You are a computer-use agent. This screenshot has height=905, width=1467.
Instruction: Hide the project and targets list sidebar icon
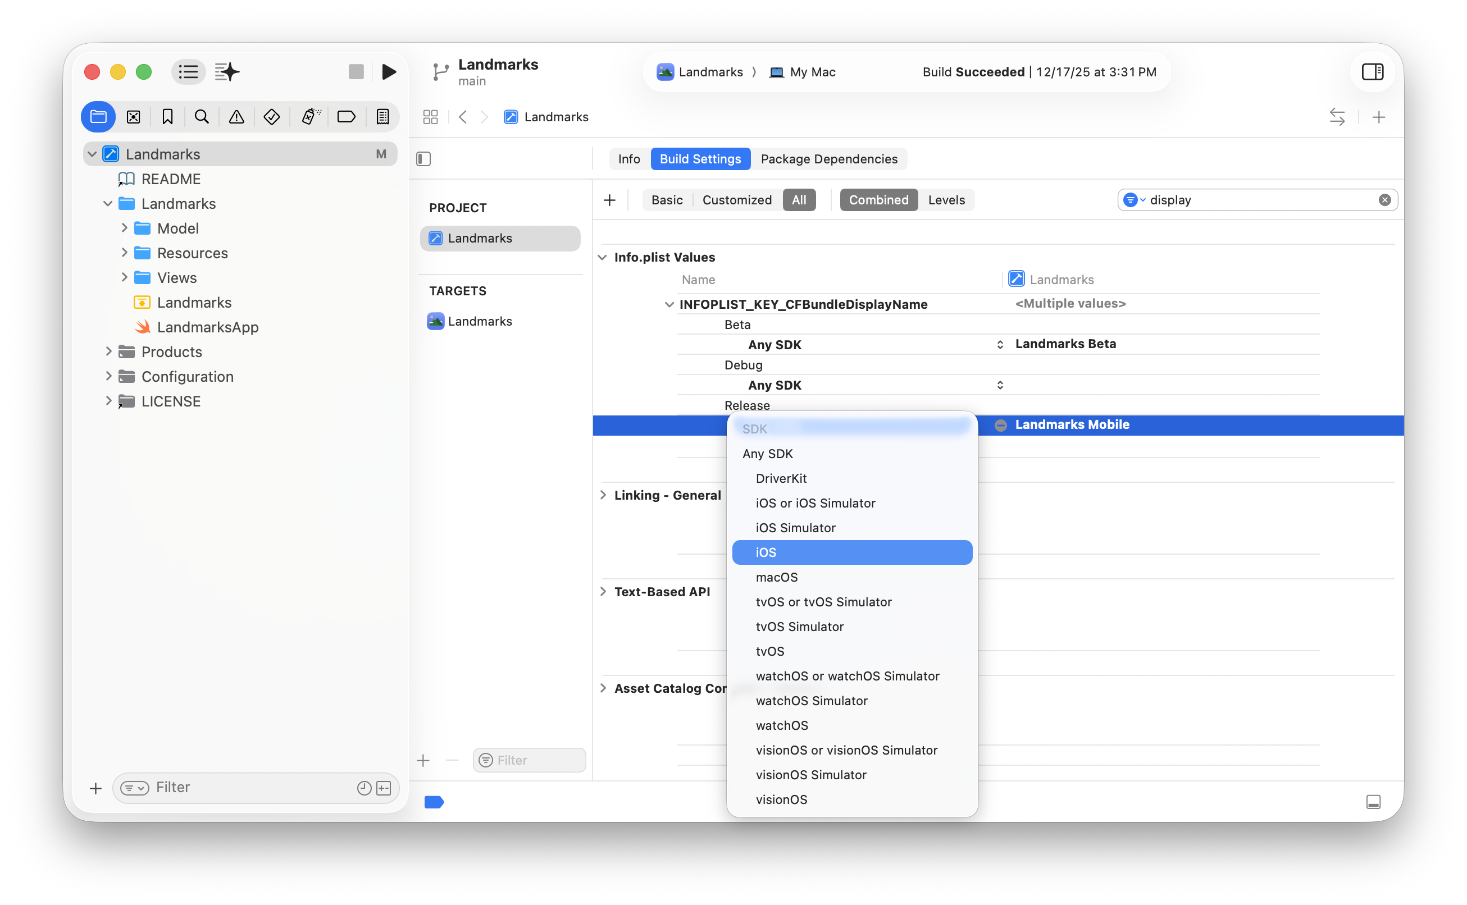[x=423, y=159]
